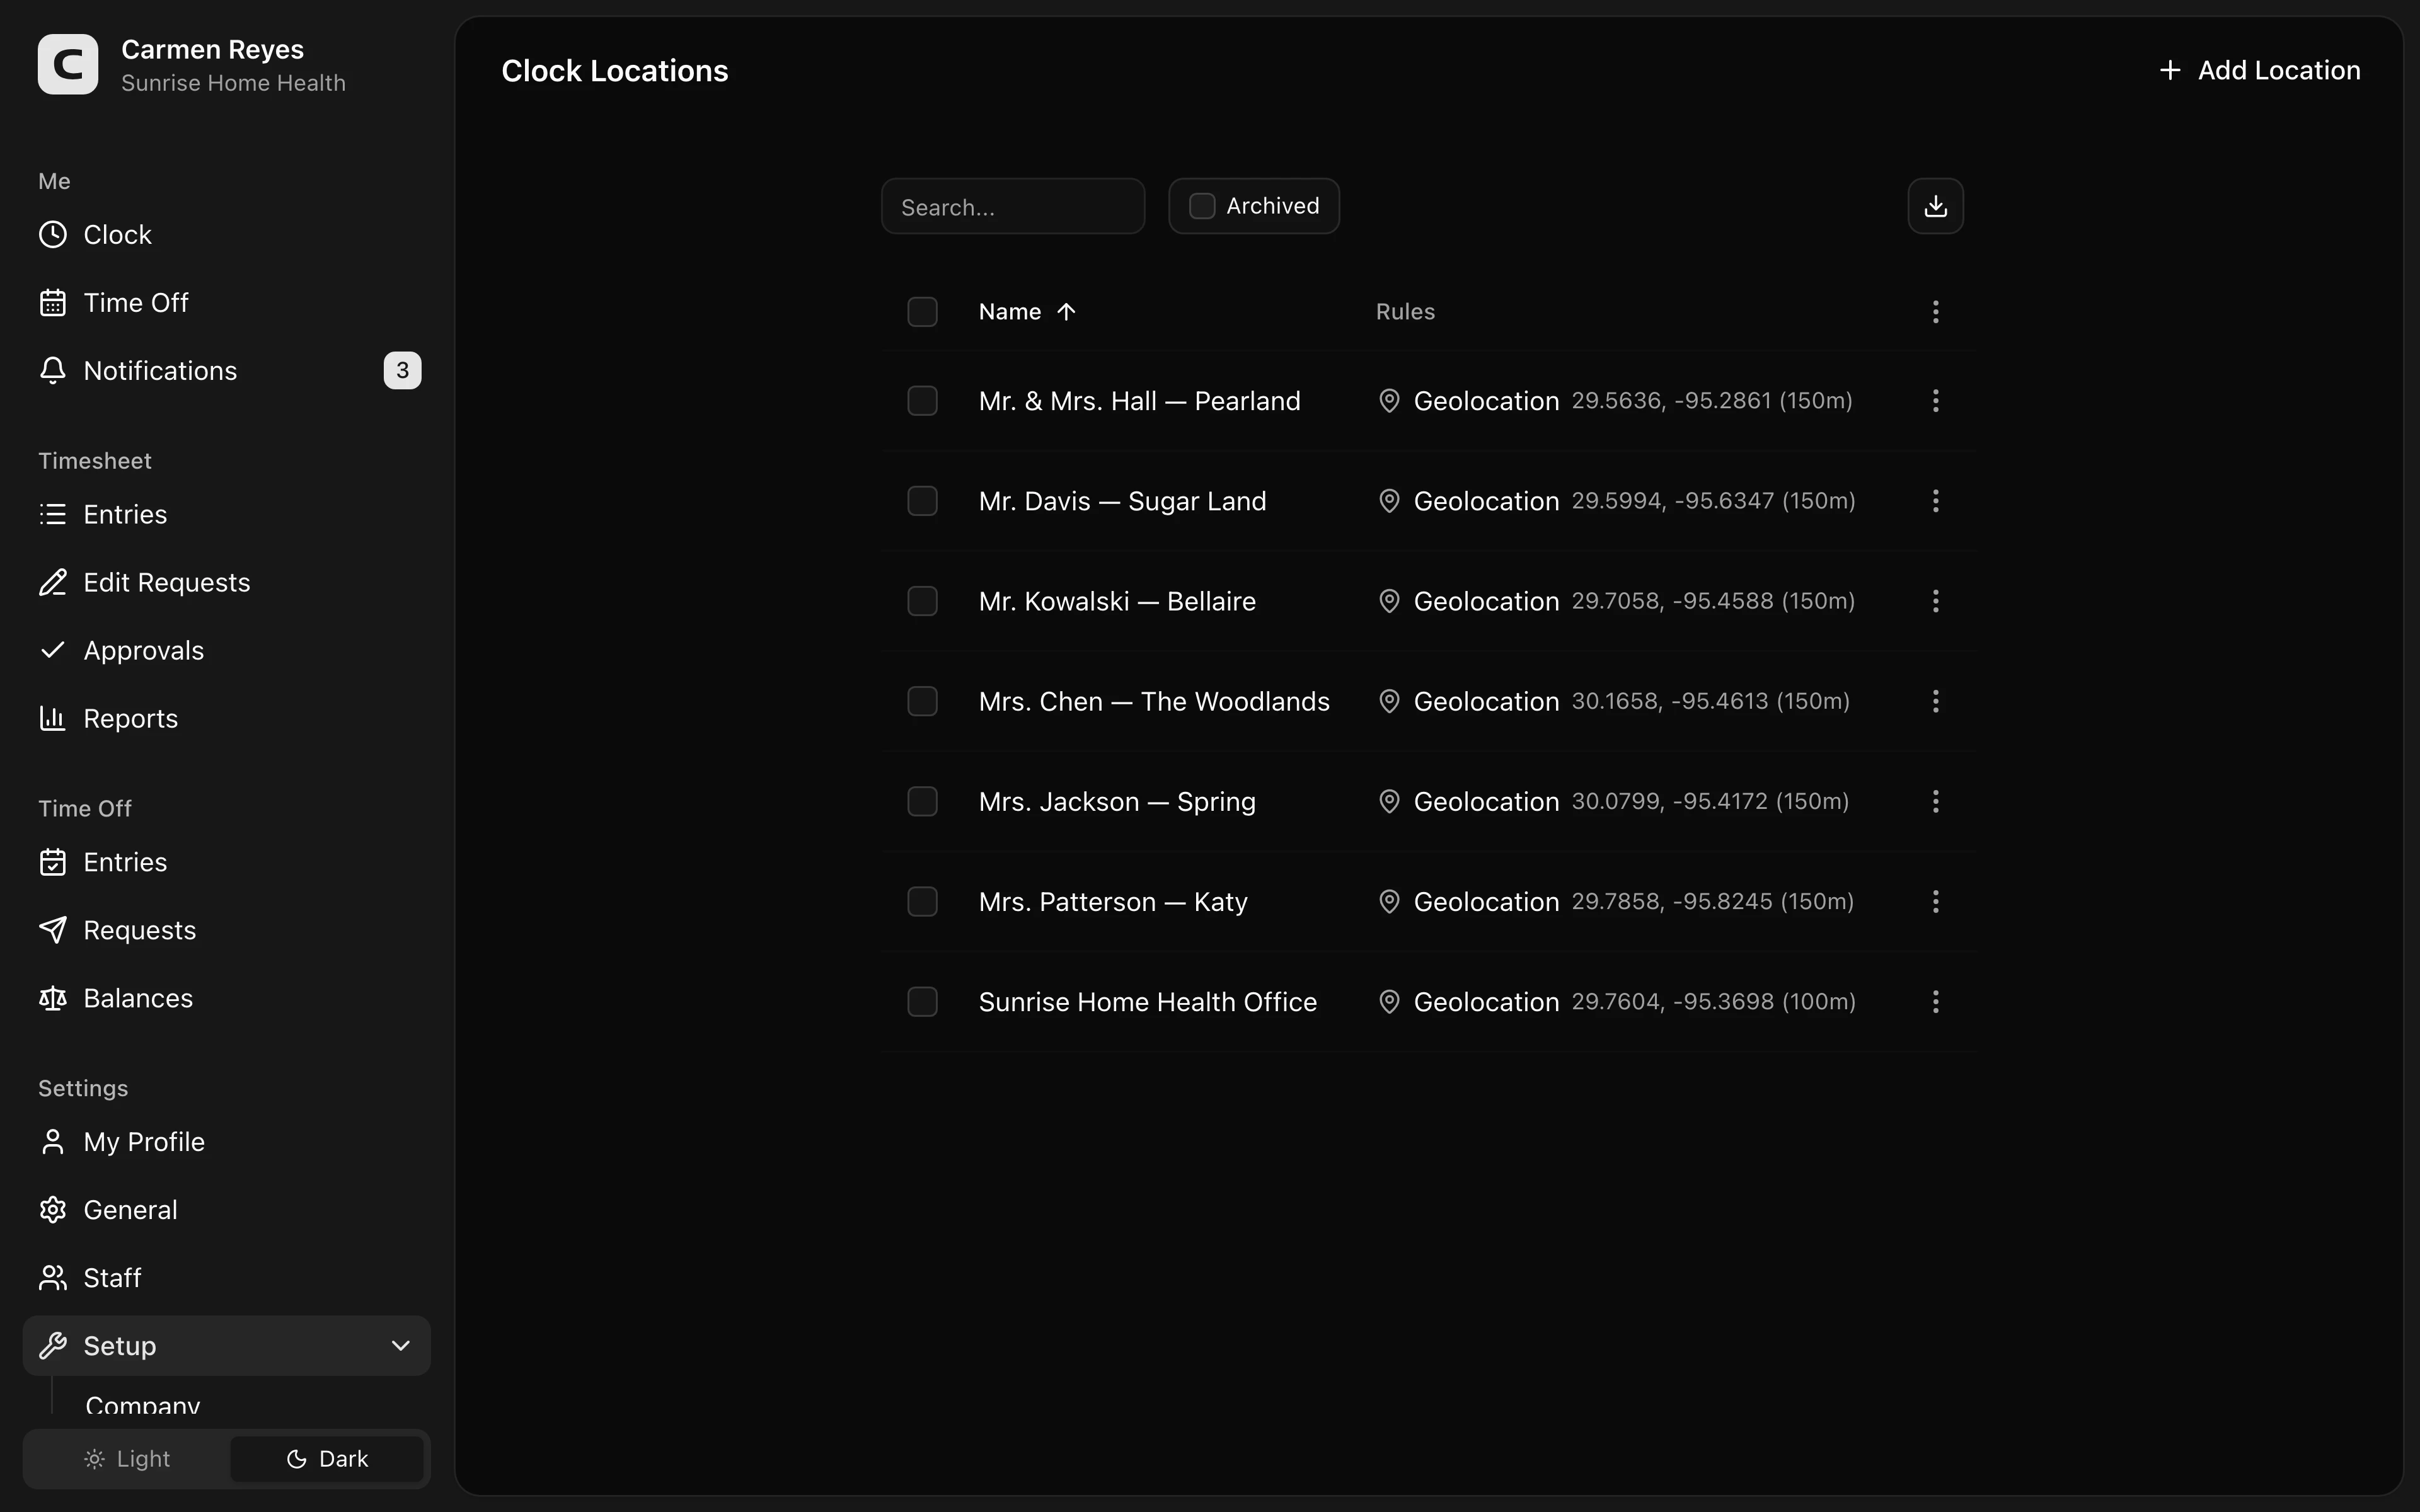Select all locations header checkbox
2420x1512 pixels.
(922, 312)
